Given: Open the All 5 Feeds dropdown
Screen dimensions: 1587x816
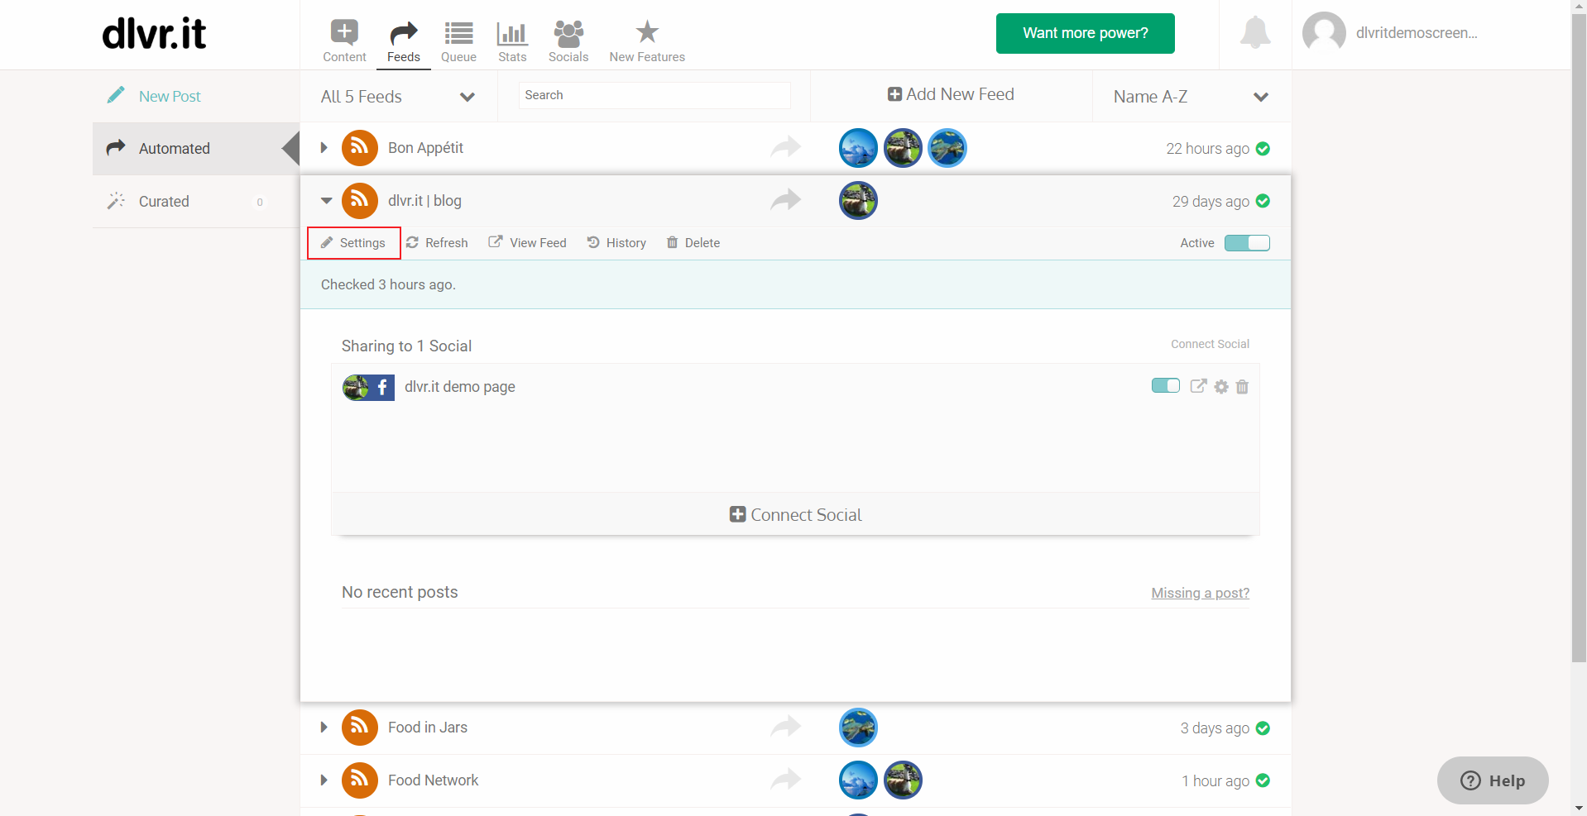Looking at the screenshot, I should pos(398,97).
